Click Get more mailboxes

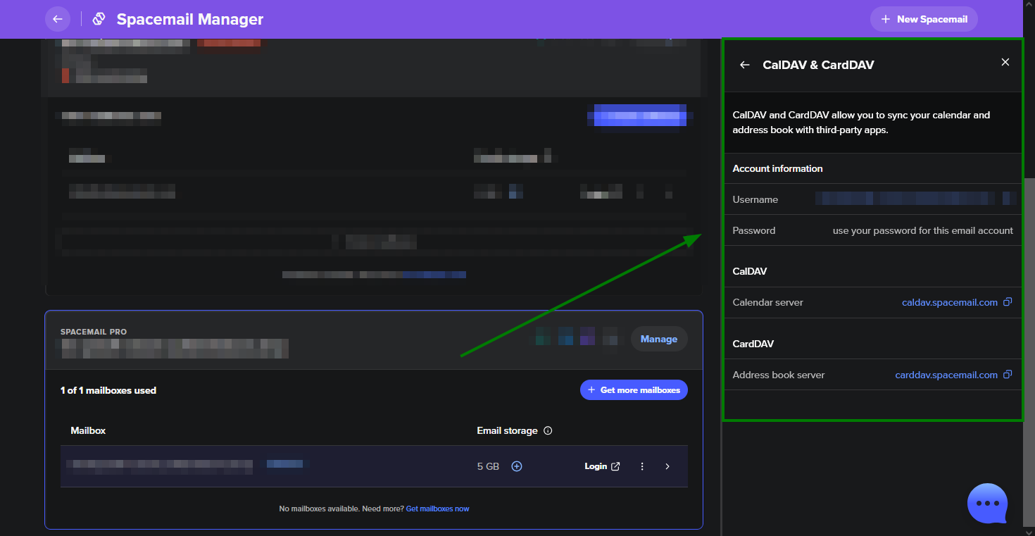point(633,389)
